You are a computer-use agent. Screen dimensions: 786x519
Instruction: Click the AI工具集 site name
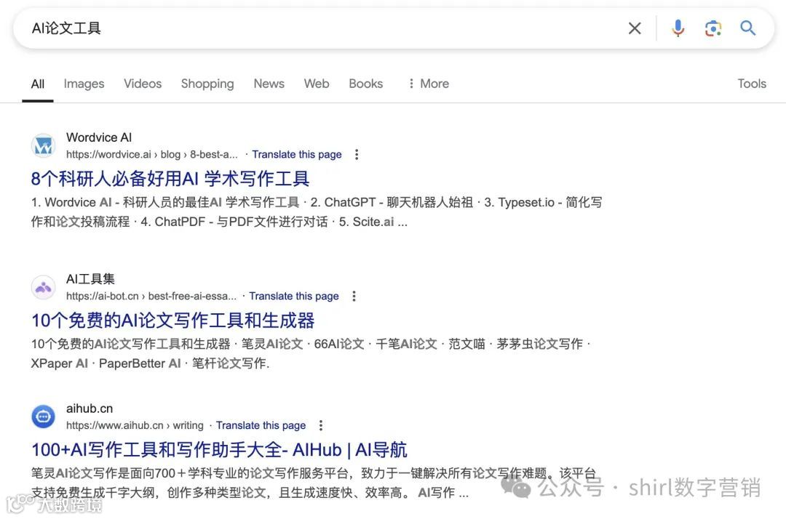pos(90,279)
